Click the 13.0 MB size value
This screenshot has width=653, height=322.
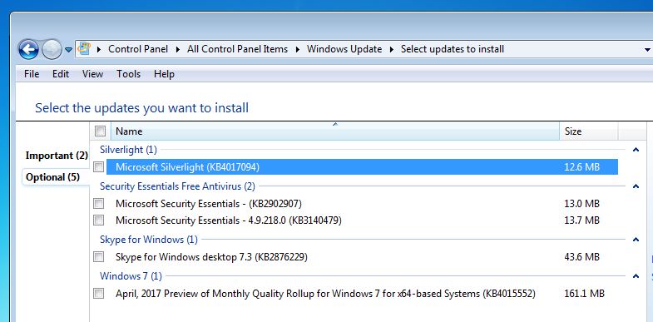click(581, 204)
